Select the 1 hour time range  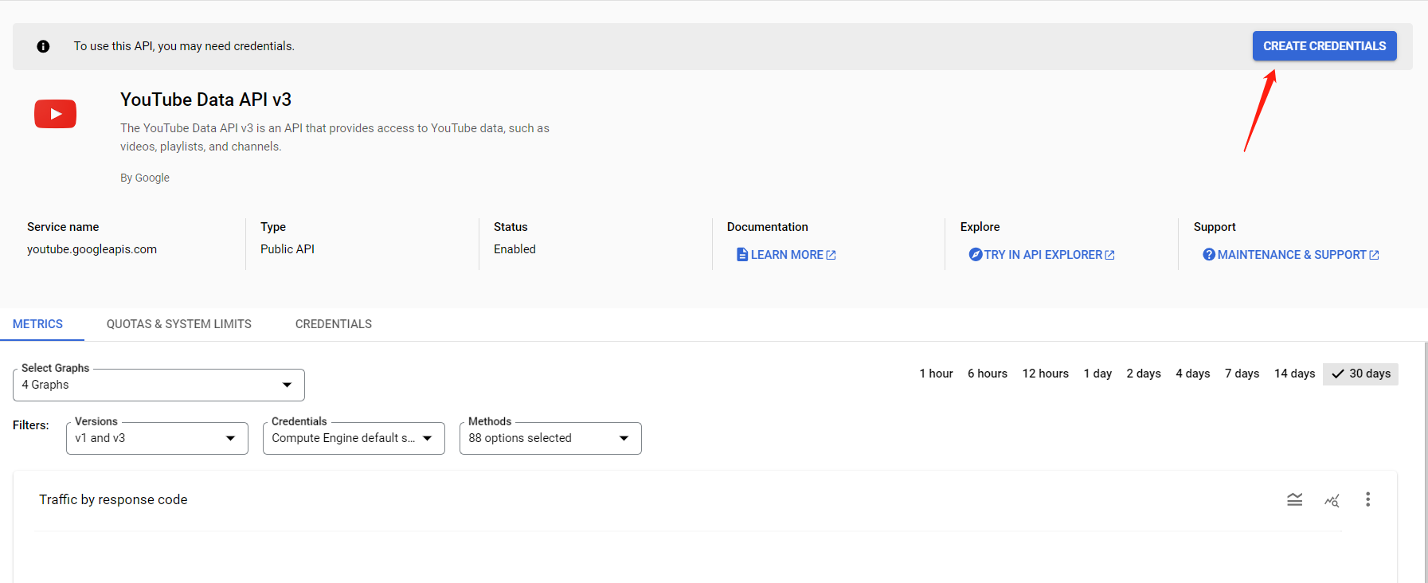(936, 374)
